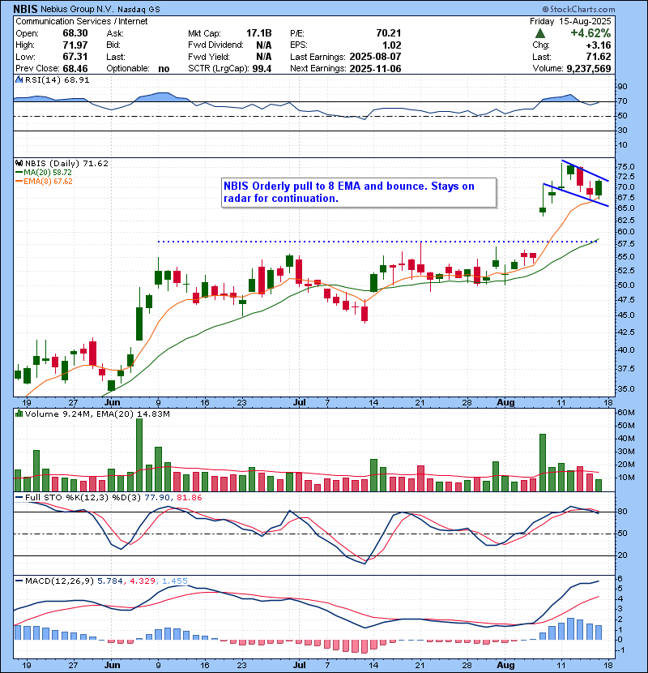648x673 pixels.
Task: Click the Low price 67.31
Action: click(x=75, y=57)
